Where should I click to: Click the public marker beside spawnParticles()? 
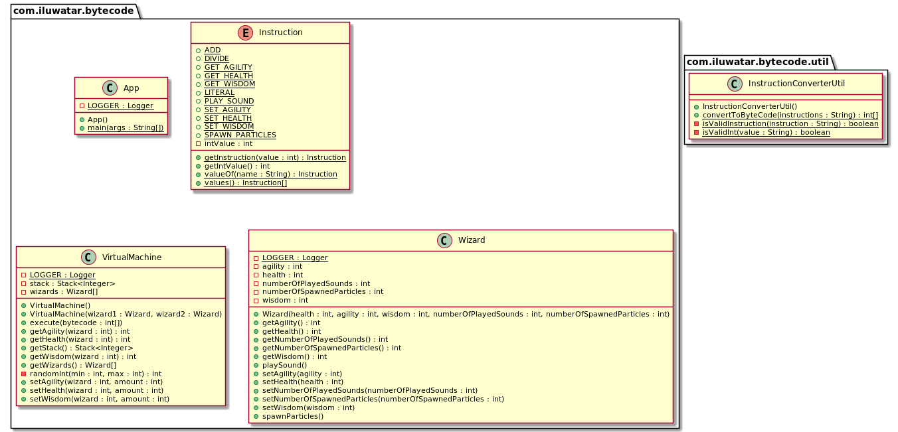[x=256, y=416]
